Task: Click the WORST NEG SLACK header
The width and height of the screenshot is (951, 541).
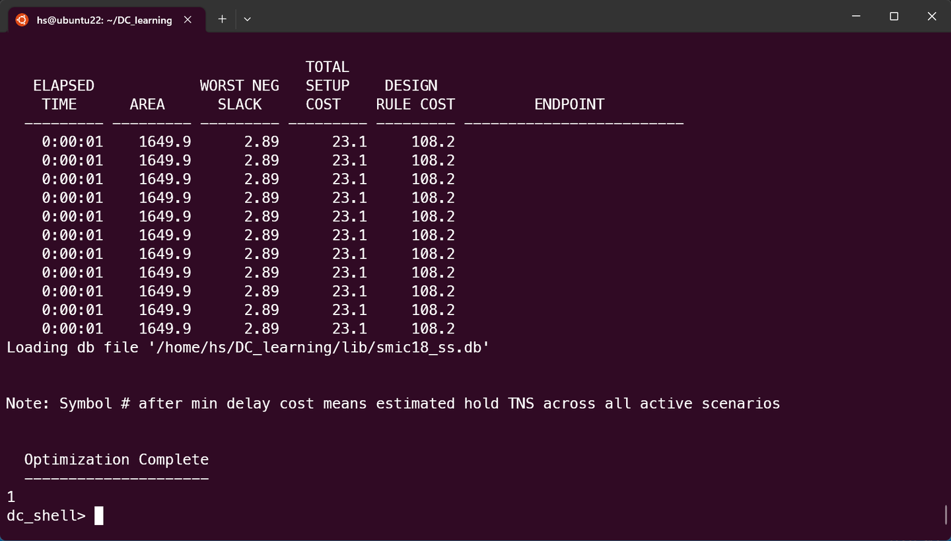Action: point(240,94)
